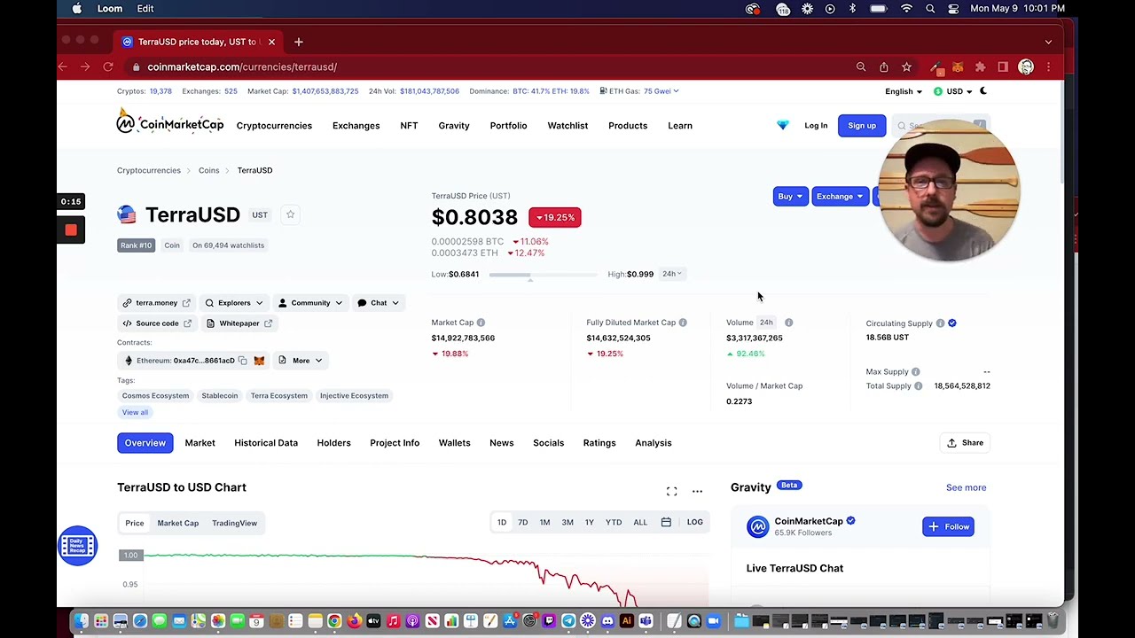Select the ALL chart range
This screenshot has width=1135, height=638.
click(x=640, y=522)
